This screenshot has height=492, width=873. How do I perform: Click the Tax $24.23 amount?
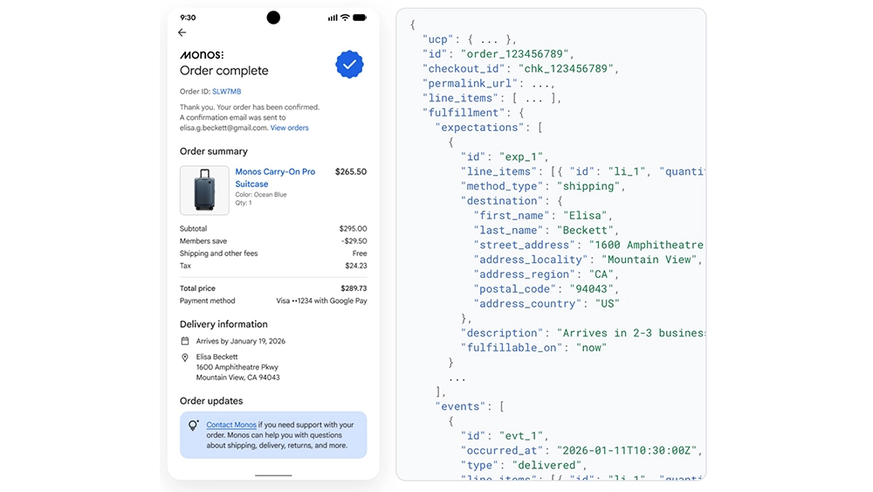pos(356,266)
